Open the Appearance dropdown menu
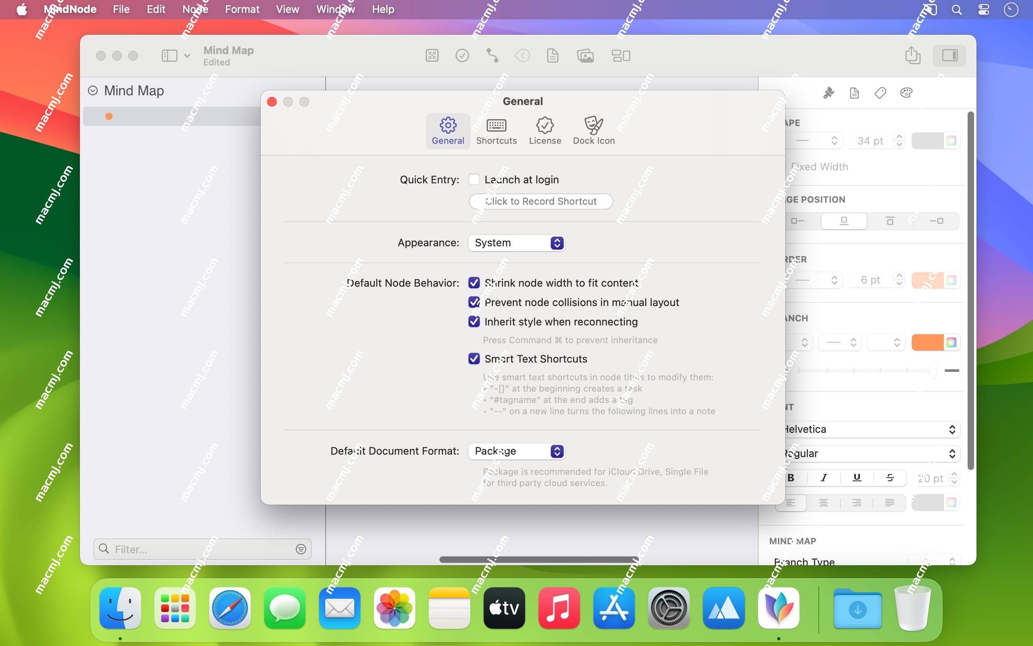This screenshot has width=1033, height=646. tap(516, 242)
